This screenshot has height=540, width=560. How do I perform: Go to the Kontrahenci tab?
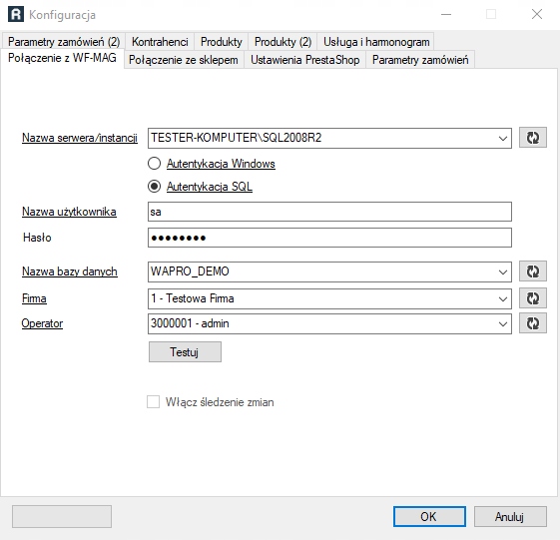tap(160, 42)
